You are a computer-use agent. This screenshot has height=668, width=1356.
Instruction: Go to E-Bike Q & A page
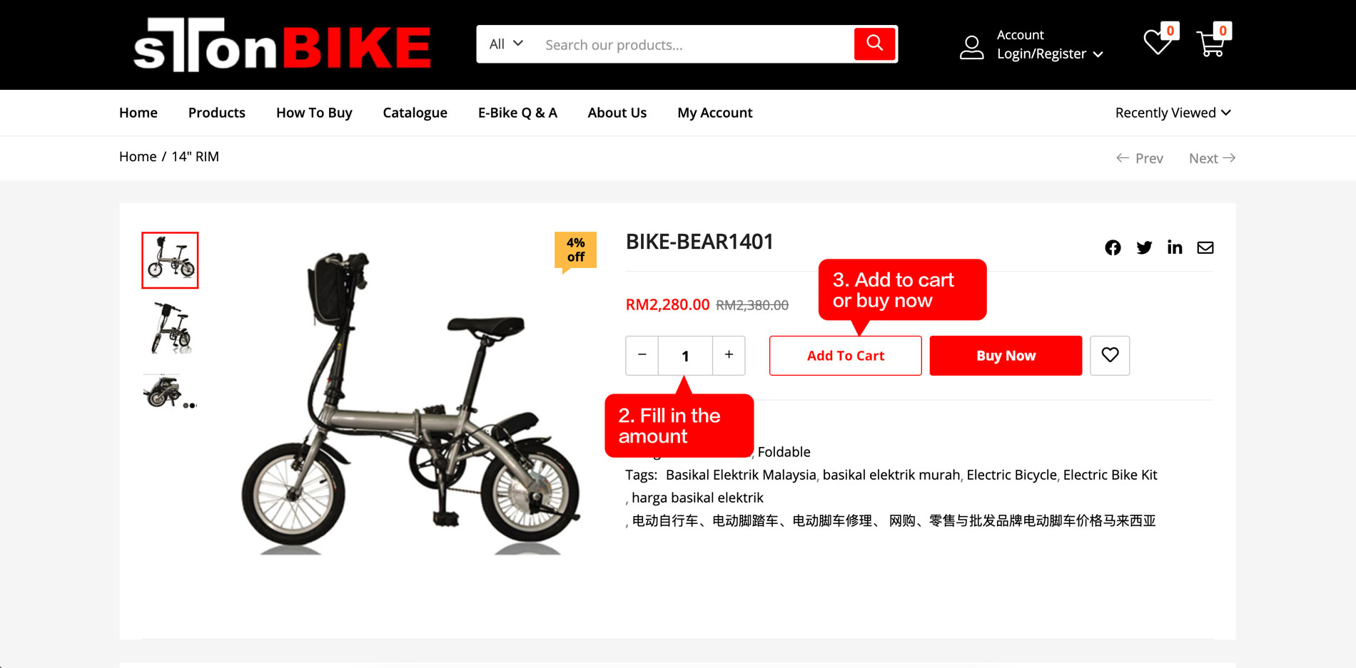point(517,113)
